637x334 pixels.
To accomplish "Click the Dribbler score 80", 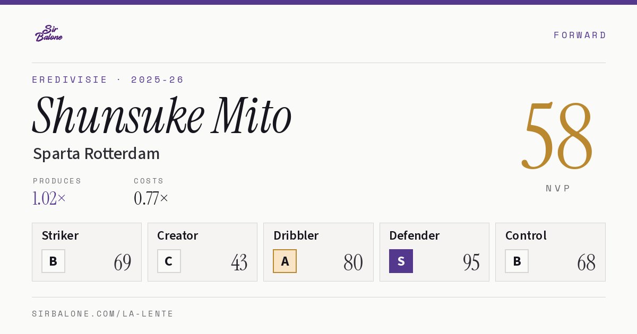I will 354,262.
